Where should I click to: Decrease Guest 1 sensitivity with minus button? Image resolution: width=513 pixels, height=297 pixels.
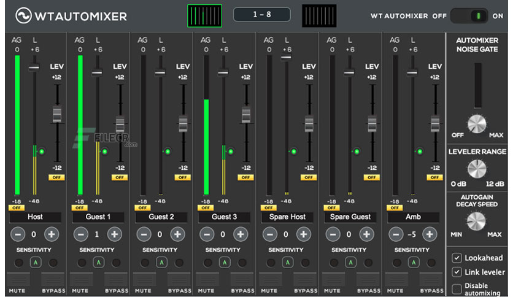pyautogui.click(x=81, y=234)
